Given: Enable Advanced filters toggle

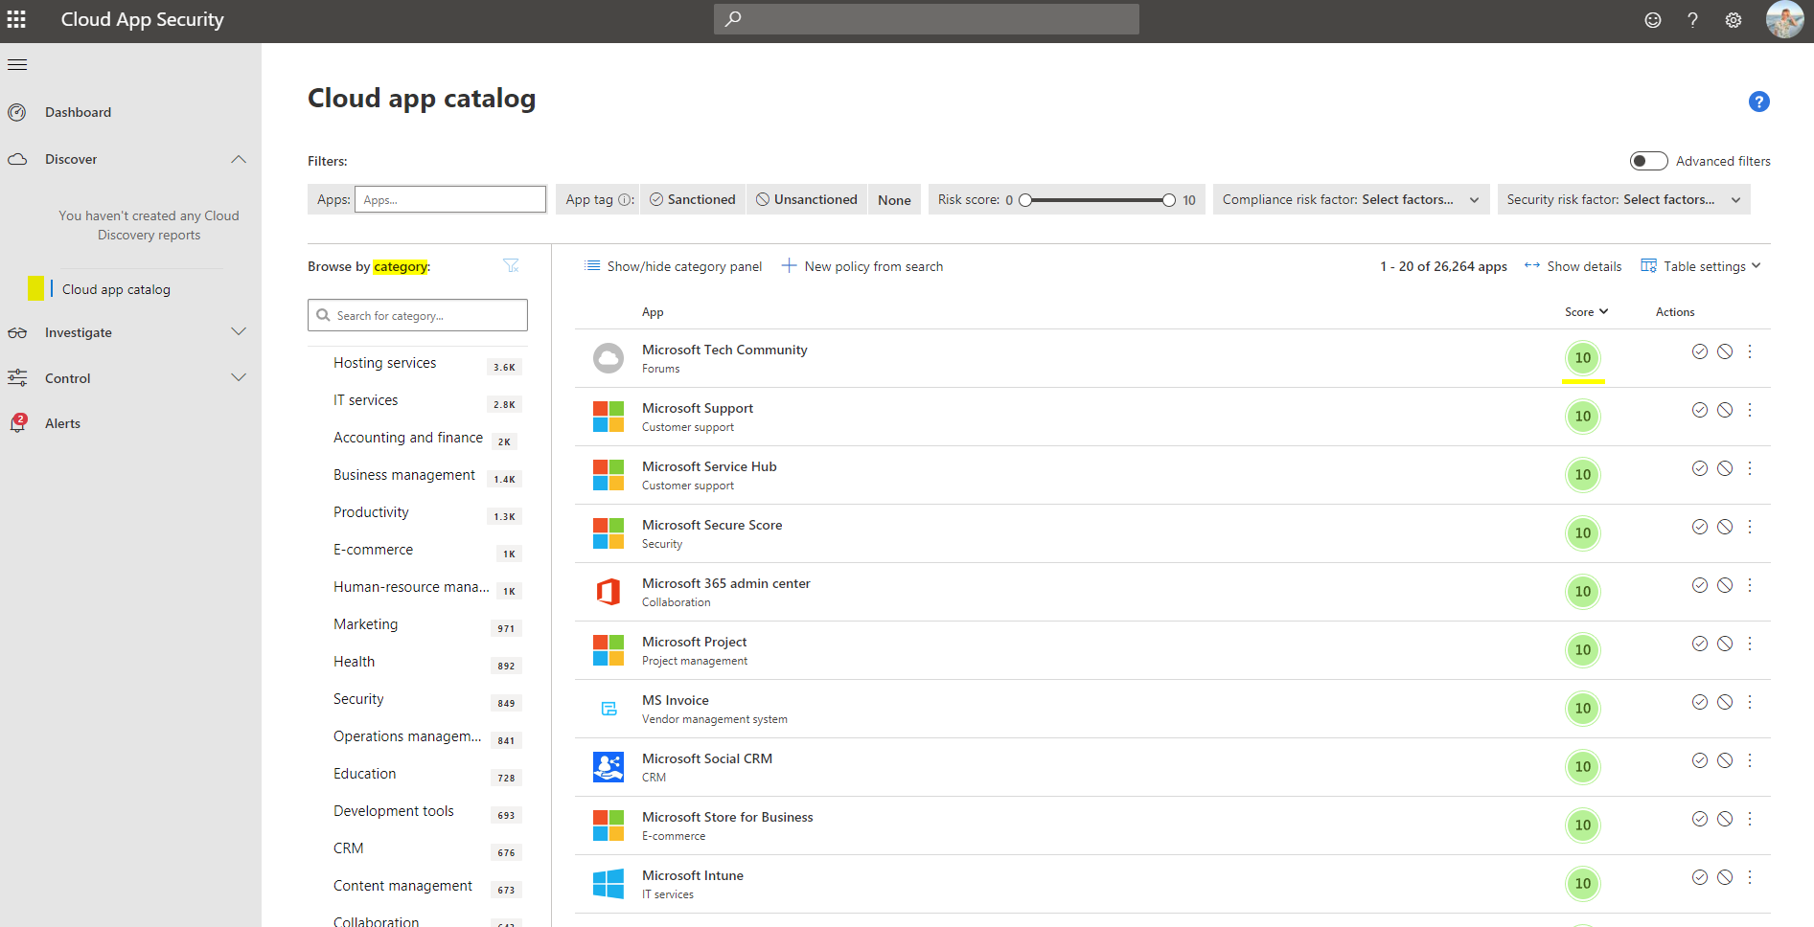Looking at the screenshot, I should pyautogui.click(x=1648, y=161).
